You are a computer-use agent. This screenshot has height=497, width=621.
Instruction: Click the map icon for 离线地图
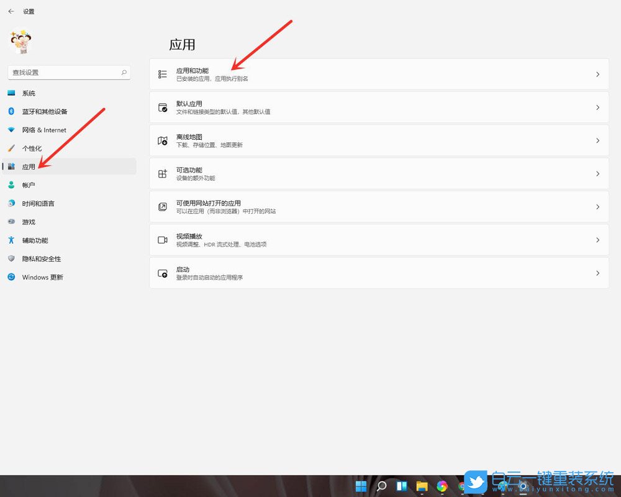163,141
